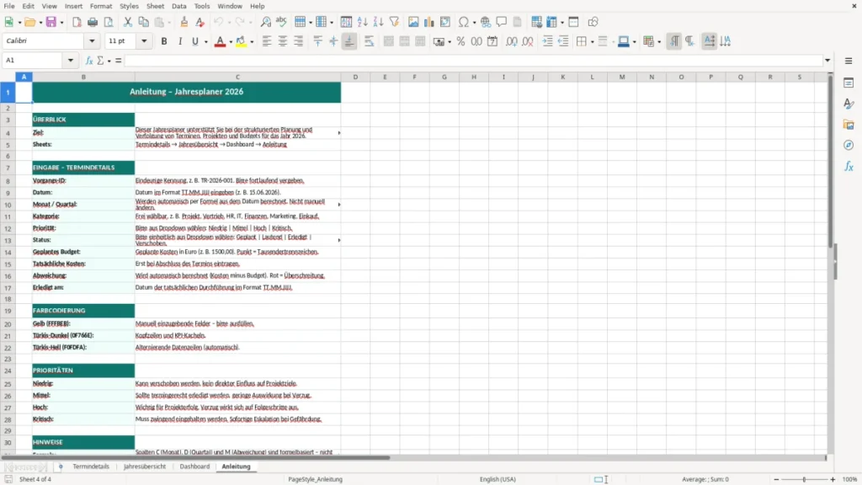
Task: Click the Zoom Out minus button
Action: [776, 479]
